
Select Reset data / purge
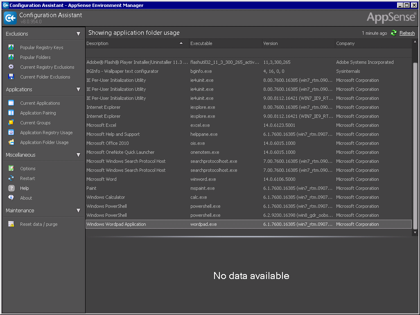pos(38,224)
